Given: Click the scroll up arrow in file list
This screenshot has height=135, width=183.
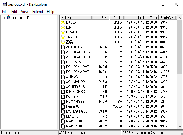Looking at the screenshot, I should [x=180, y=18].
